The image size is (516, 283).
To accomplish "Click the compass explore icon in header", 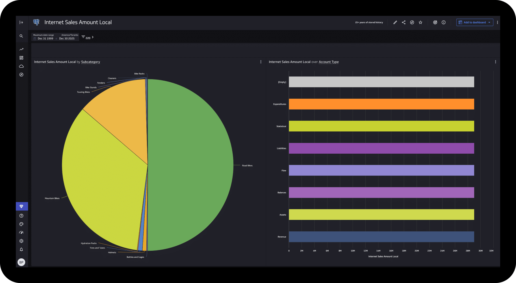I will click(x=412, y=22).
